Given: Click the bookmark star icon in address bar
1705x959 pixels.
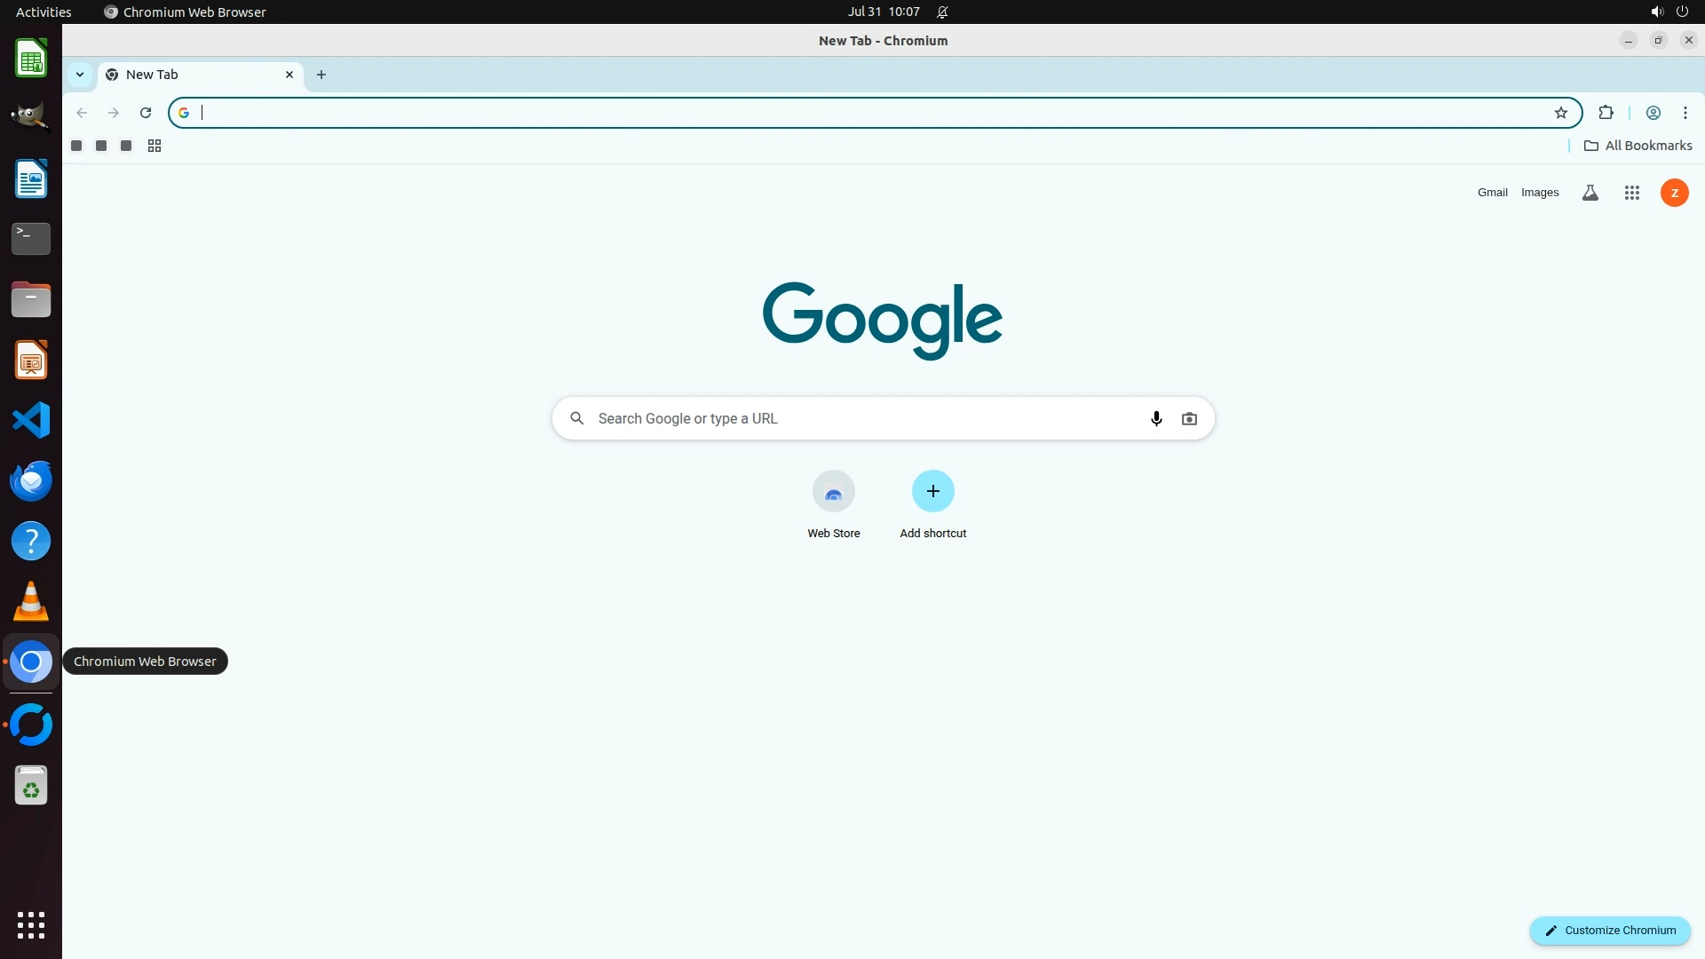Looking at the screenshot, I should coord(1561,113).
